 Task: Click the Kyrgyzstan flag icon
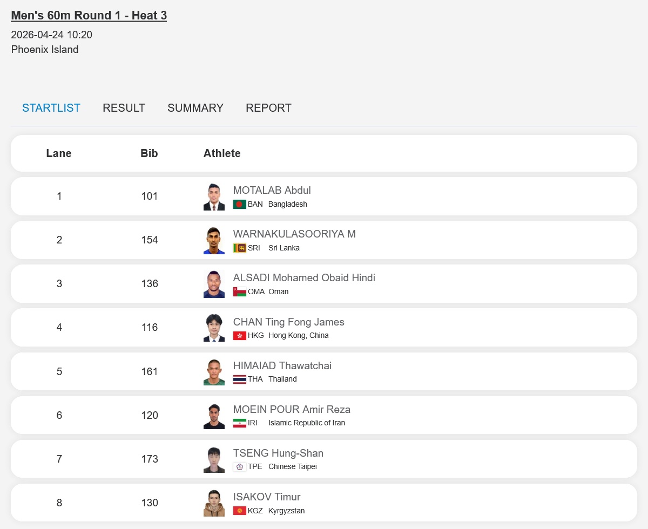click(x=239, y=511)
